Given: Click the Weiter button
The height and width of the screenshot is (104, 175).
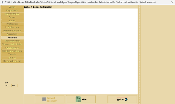Looking at the screenshot, I should [122, 99].
